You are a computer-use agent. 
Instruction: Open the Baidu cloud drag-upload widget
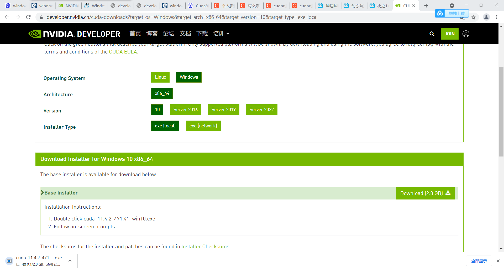coord(452,13)
